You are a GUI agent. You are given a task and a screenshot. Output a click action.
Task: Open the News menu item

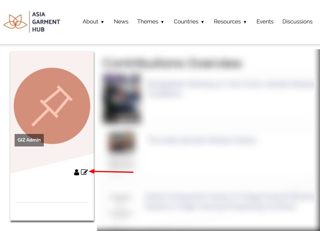[121, 22]
